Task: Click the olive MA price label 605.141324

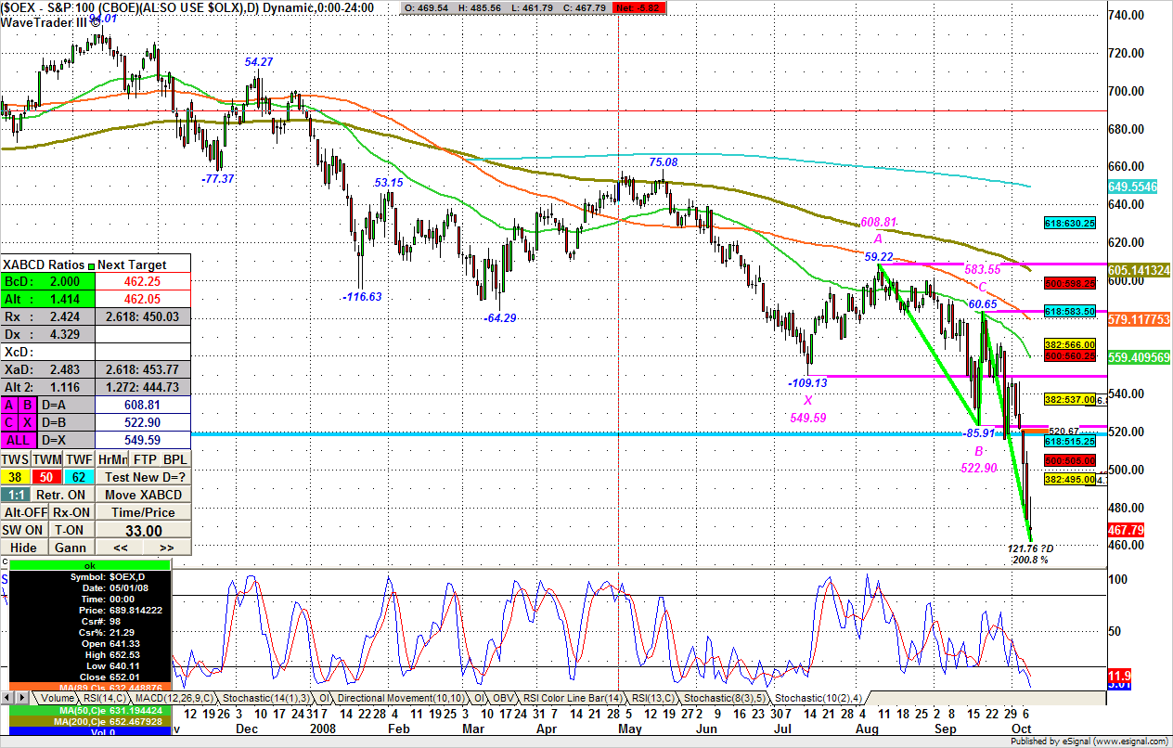Action: click(x=1137, y=270)
